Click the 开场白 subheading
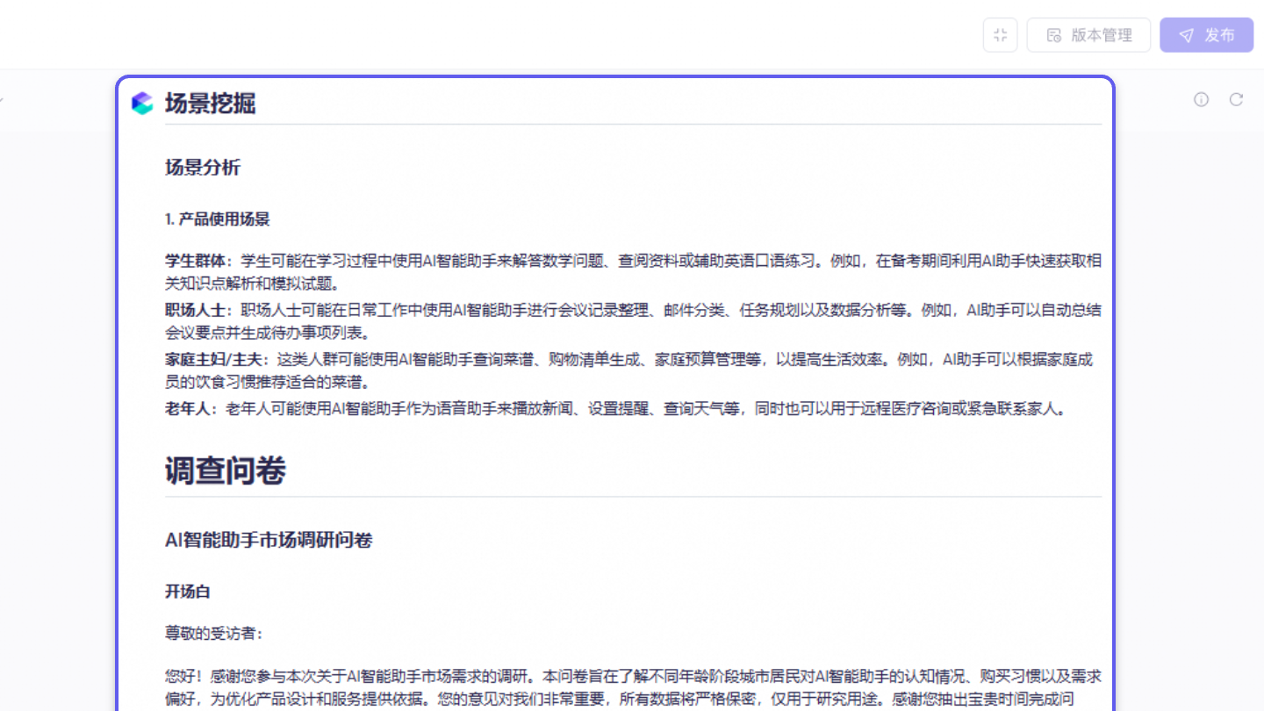 187,592
